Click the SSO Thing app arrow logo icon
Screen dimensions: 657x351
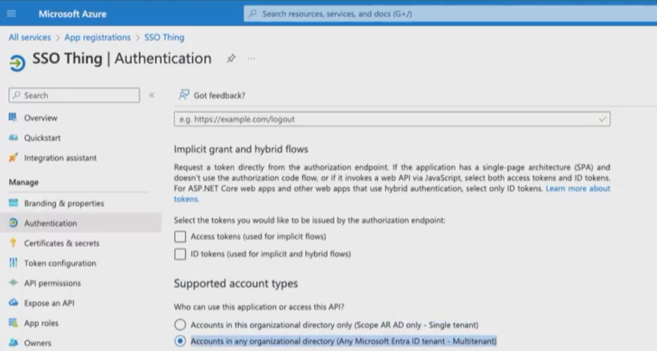[x=17, y=63]
